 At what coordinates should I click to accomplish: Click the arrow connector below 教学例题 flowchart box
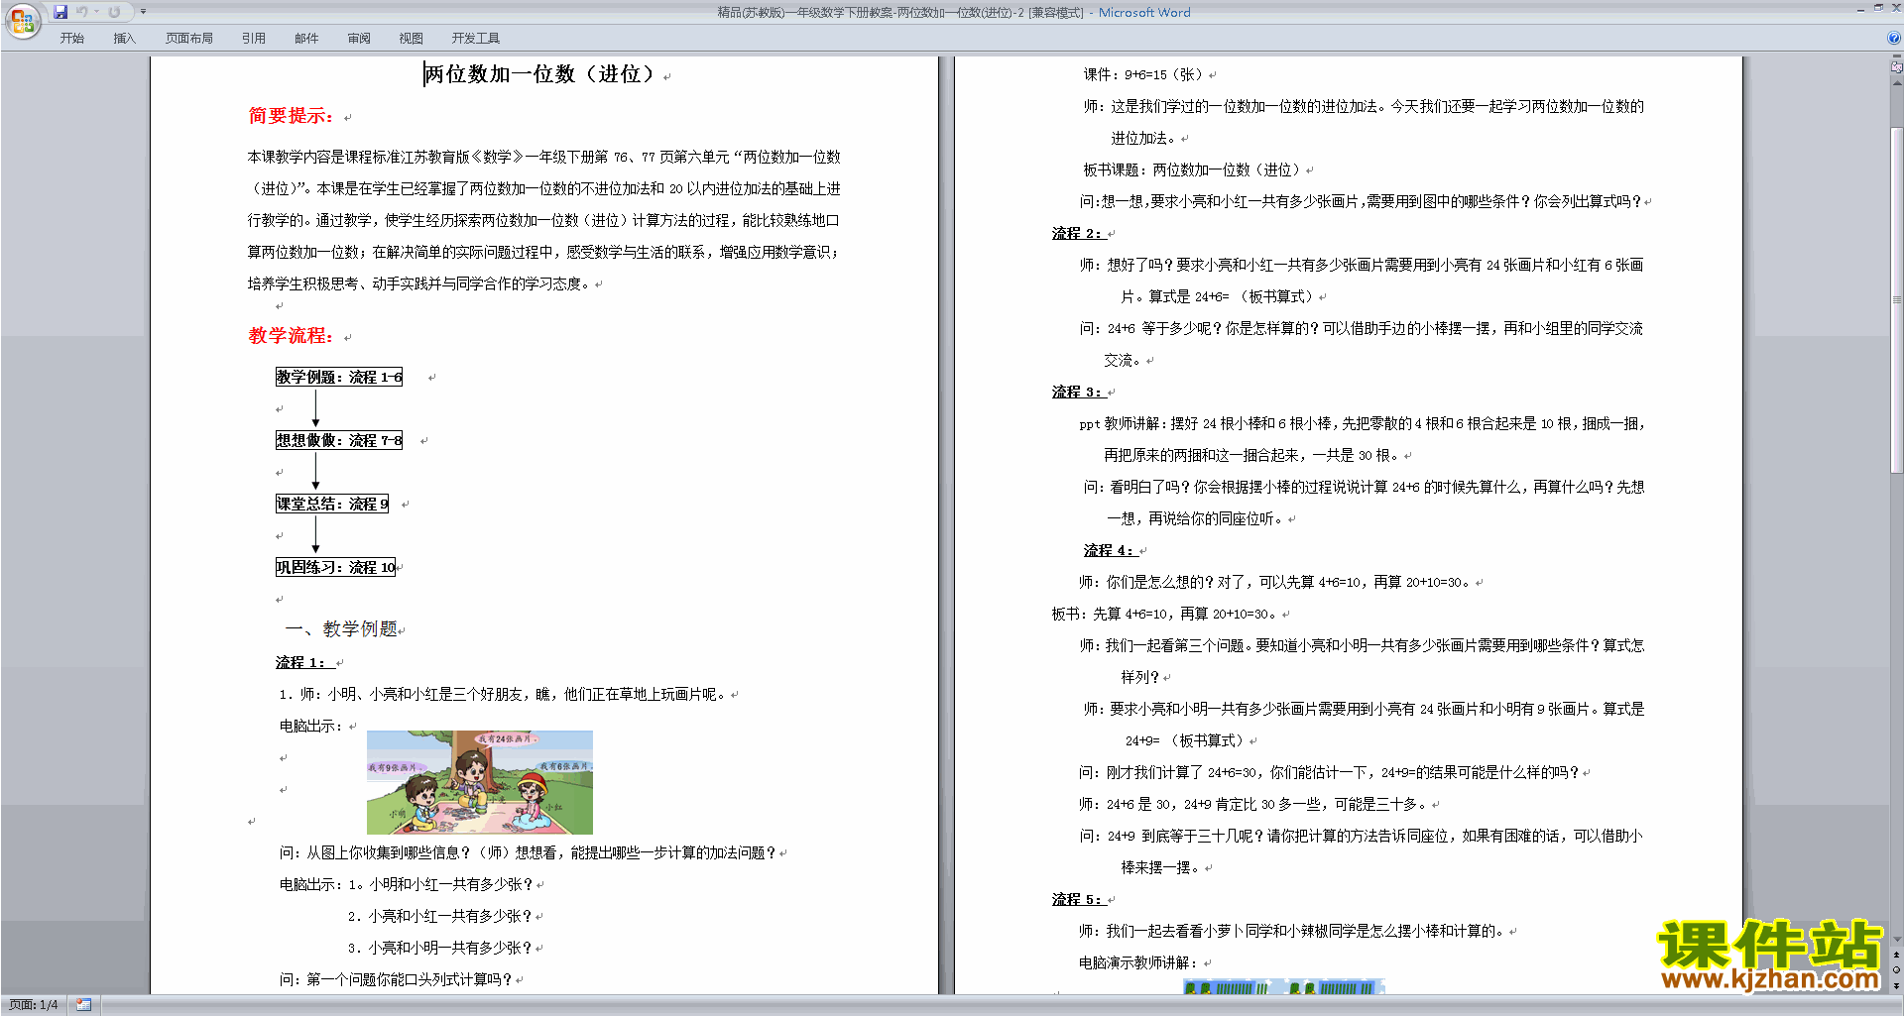316,408
